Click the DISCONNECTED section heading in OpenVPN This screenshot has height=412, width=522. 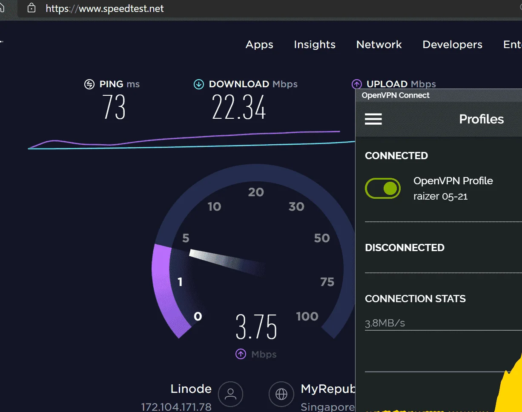coord(404,248)
